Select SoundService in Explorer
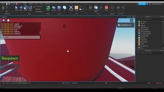Image resolution: width=164 pixels, height=92 pixels. 144,46
